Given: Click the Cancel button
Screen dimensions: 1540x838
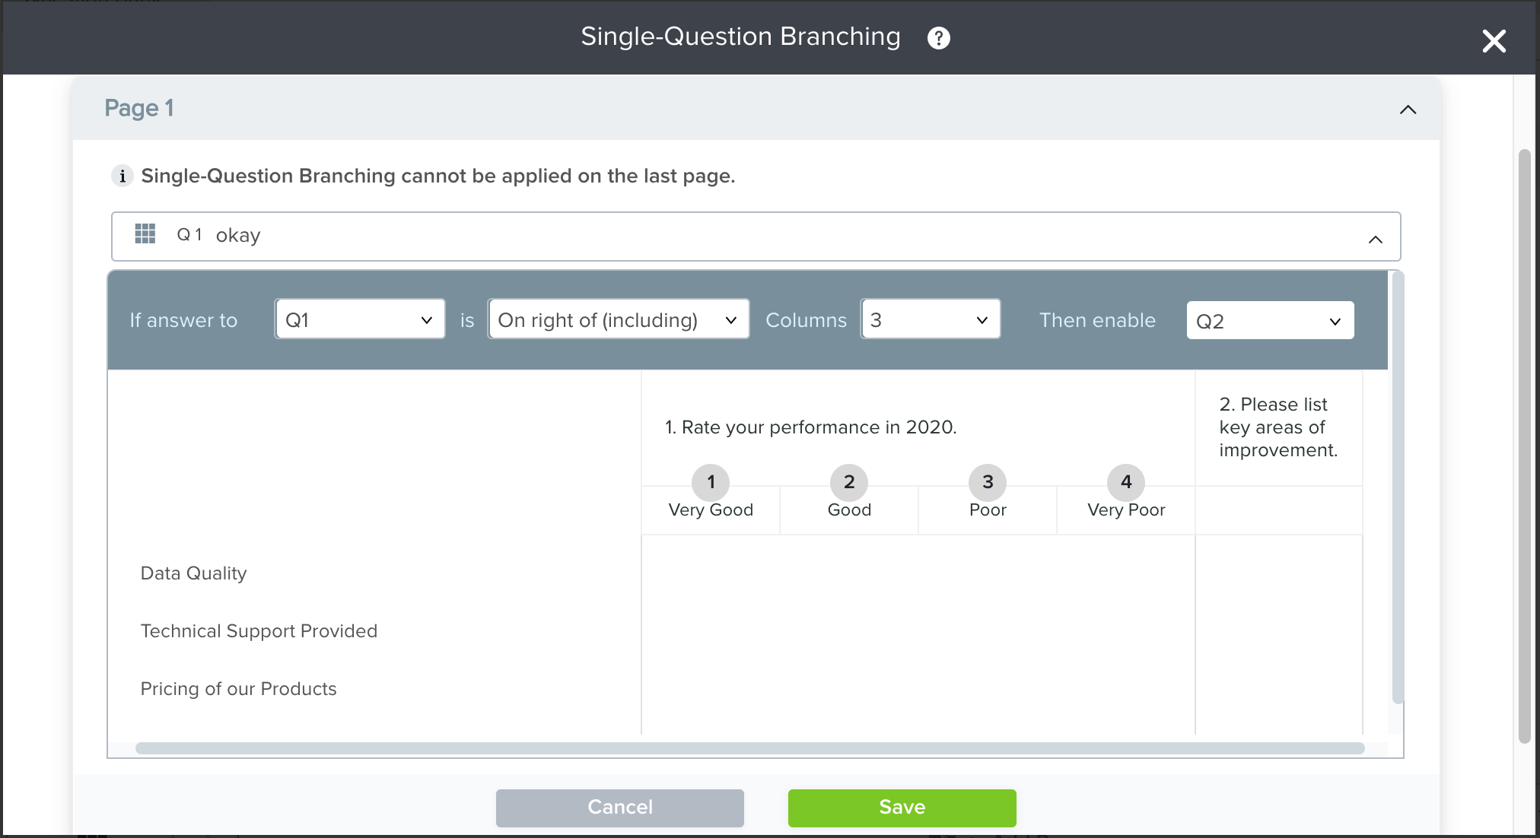Looking at the screenshot, I should (619, 808).
